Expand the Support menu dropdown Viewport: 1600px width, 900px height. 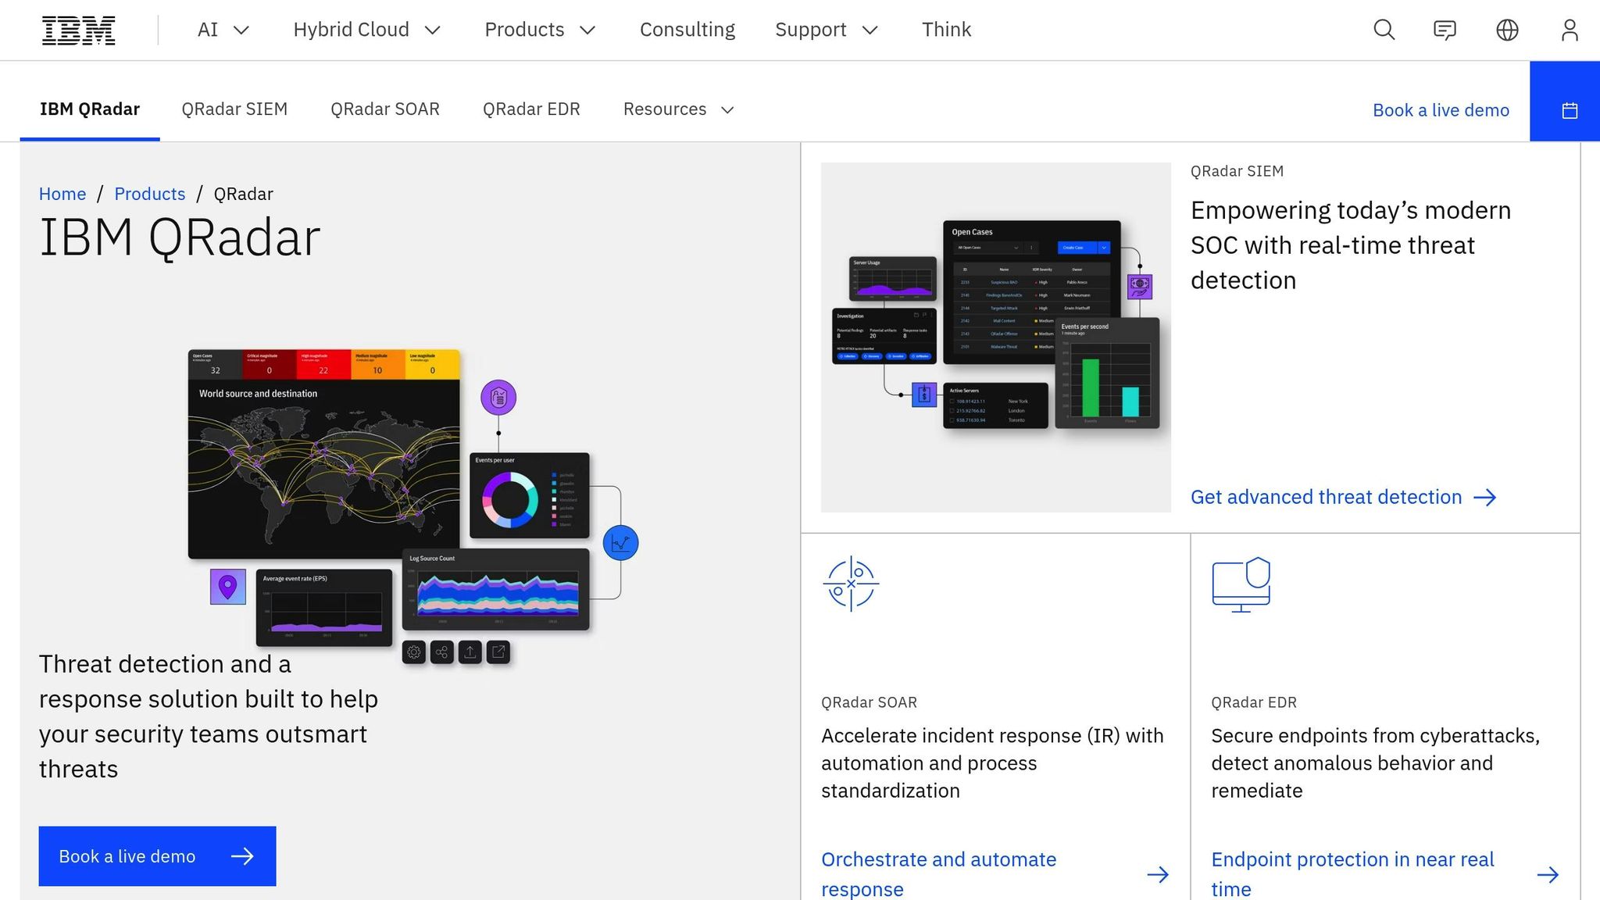point(826,30)
